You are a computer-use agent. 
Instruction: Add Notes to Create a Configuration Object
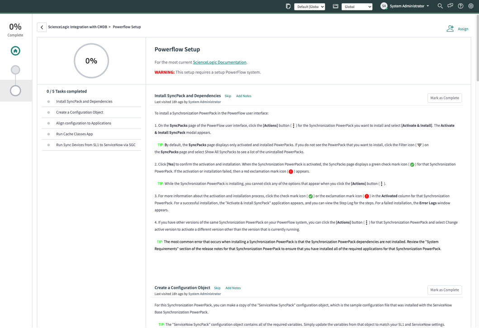point(233,288)
